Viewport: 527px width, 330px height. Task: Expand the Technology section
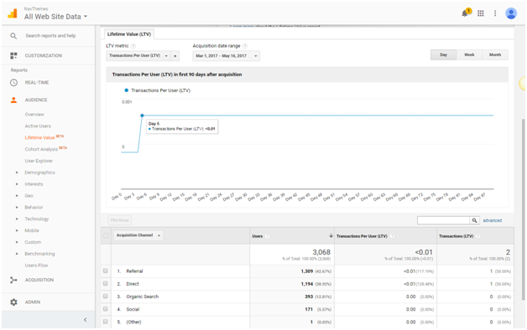pos(17,219)
